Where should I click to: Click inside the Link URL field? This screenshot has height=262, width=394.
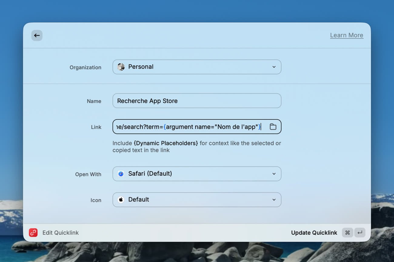pyautogui.click(x=188, y=127)
